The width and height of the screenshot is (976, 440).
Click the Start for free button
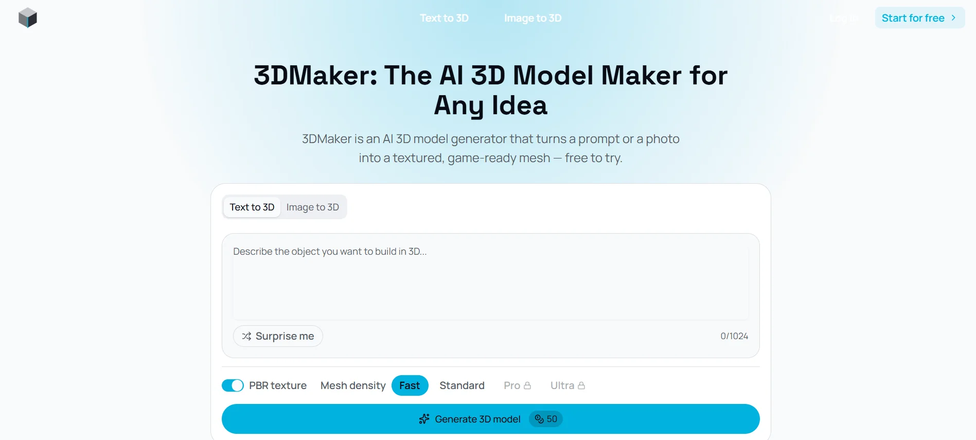(x=919, y=18)
